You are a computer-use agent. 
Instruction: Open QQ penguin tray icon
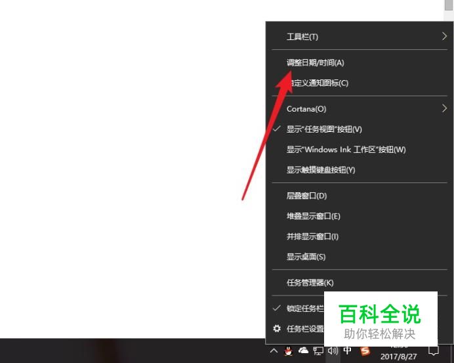[x=288, y=351]
